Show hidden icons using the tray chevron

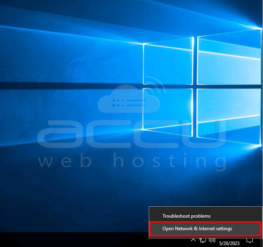[193, 240]
